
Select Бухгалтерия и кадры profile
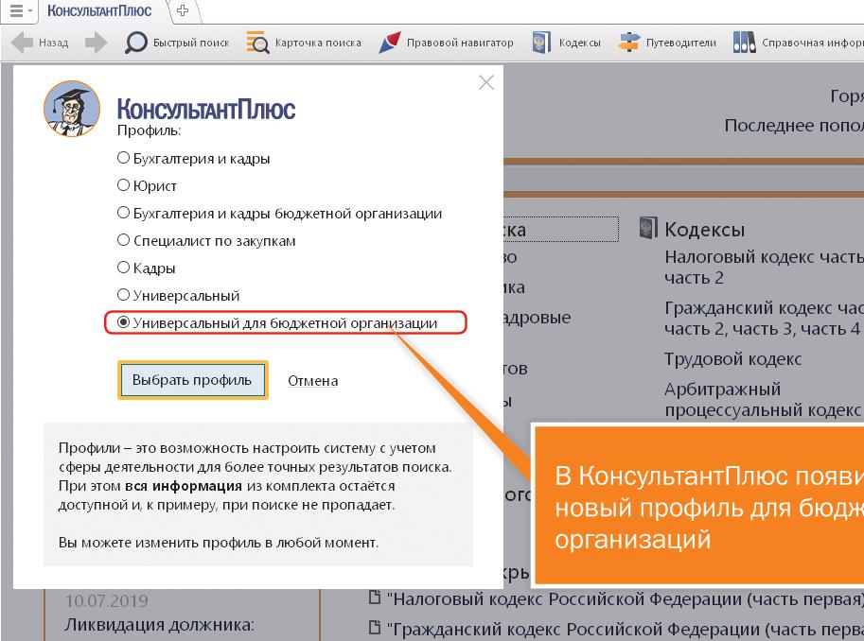pos(193,159)
